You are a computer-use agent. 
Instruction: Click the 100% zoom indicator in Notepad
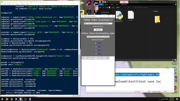pyautogui.click(x=149, y=92)
